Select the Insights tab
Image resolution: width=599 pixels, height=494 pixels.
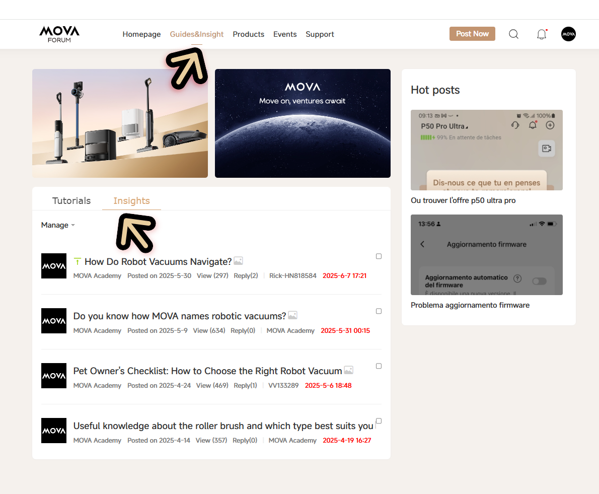[x=131, y=200]
